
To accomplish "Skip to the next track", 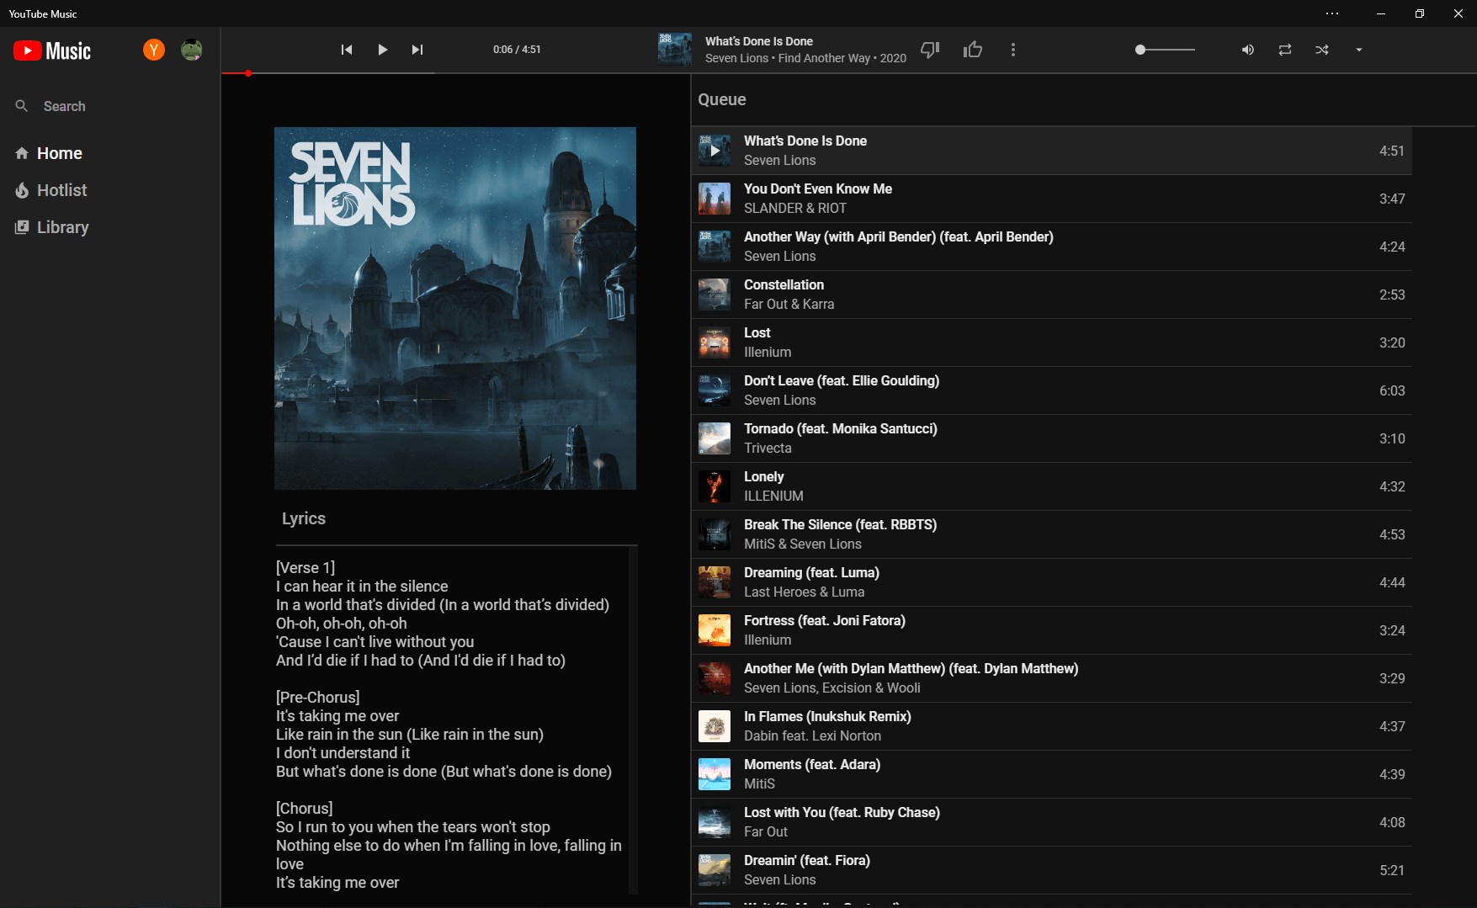I will pos(417,50).
